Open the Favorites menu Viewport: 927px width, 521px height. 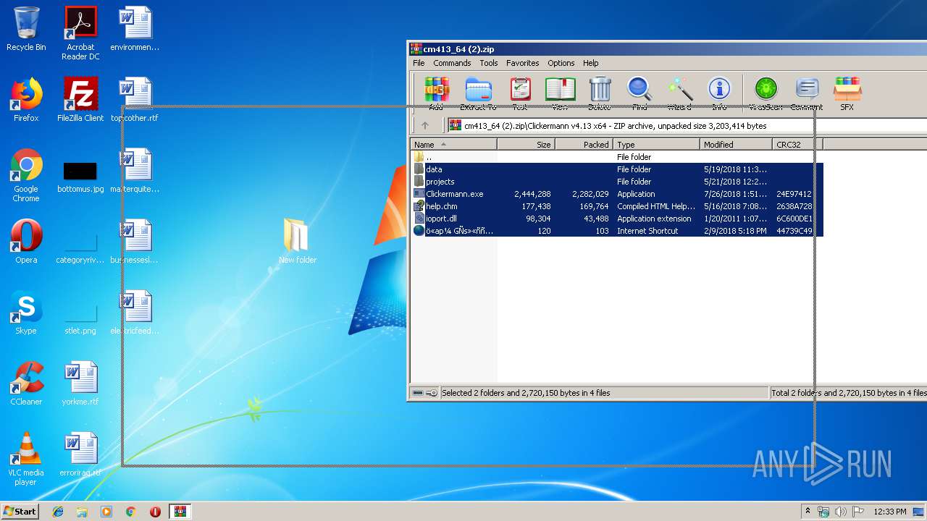(522, 63)
